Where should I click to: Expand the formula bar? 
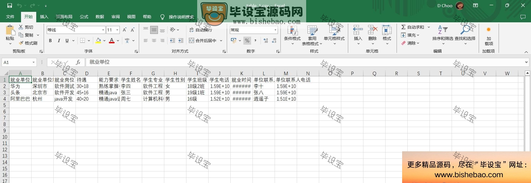tap(526, 62)
